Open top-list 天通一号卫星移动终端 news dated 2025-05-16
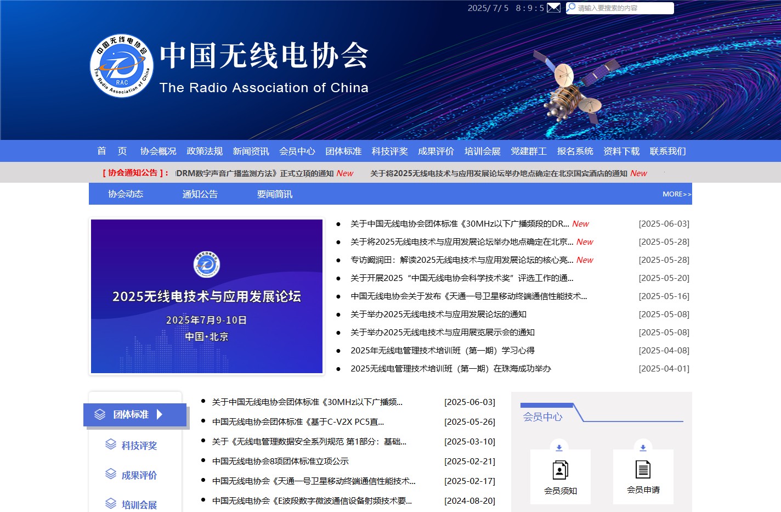This screenshot has height=512, width=781. (x=469, y=296)
